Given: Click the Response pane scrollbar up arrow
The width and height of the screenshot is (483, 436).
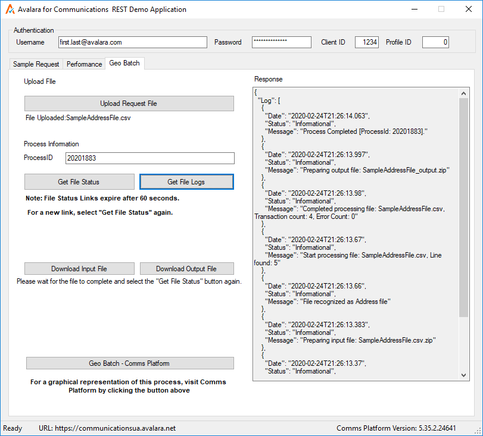Looking at the screenshot, I should pos(464,93).
